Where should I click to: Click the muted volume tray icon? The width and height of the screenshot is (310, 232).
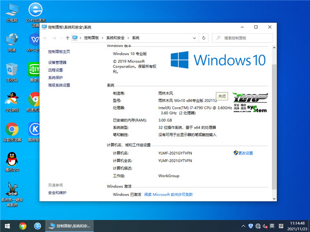click(x=265, y=226)
